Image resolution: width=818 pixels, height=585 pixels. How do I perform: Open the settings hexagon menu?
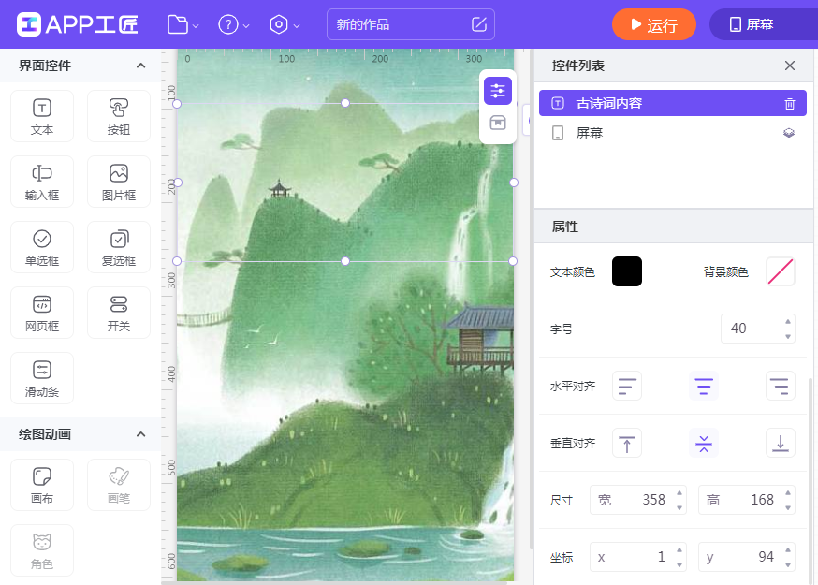pyautogui.click(x=285, y=24)
